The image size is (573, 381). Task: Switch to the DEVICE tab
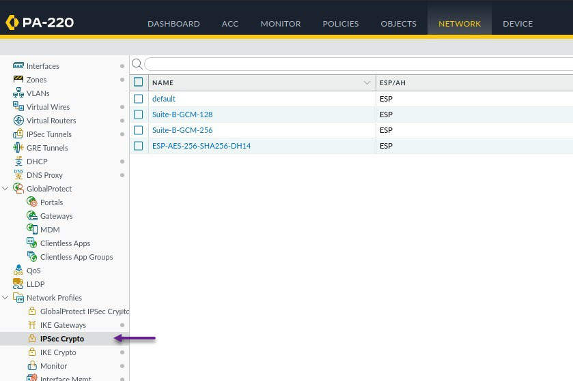point(518,24)
